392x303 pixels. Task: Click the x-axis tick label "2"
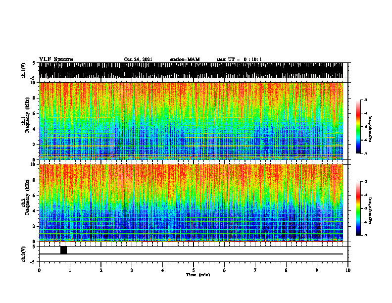click(101, 270)
